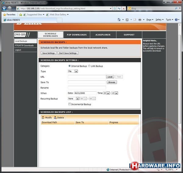Image resolution: width=183 pixels, height=173 pixels.
Task: Select LAN Backup radio button
Action: (x=89, y=66)
